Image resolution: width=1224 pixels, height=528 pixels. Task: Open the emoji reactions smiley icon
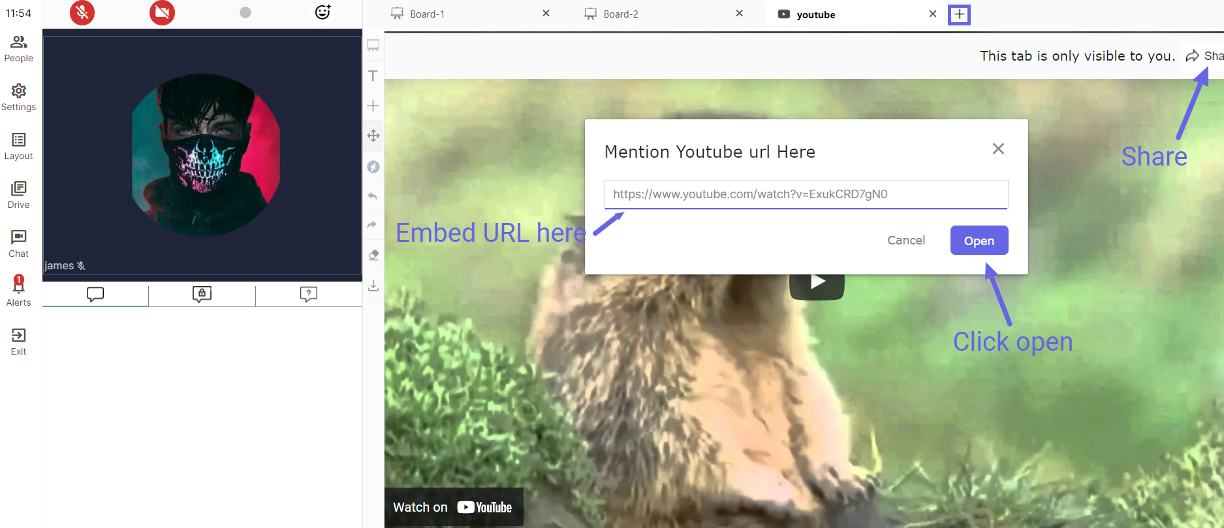(322, 12)
